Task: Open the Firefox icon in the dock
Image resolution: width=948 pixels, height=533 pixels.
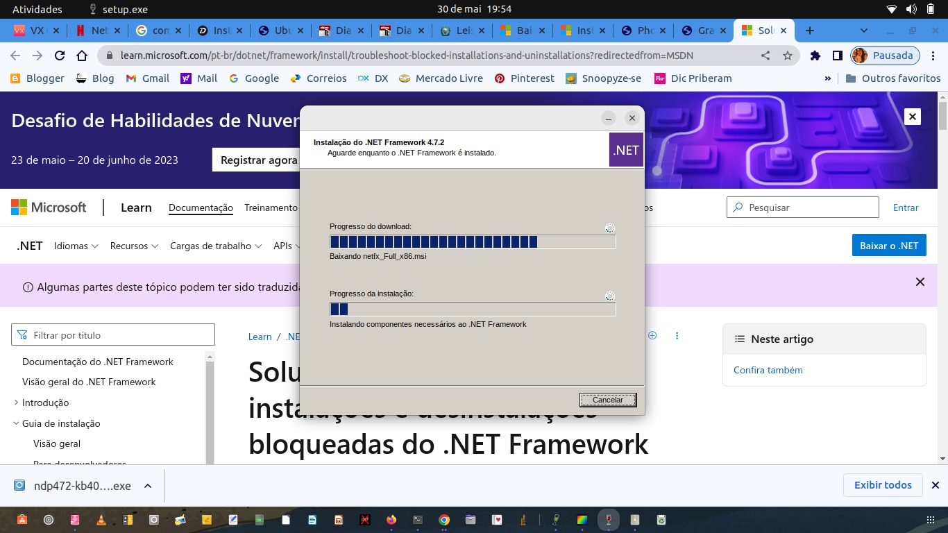Action: (x=391, y=519)
